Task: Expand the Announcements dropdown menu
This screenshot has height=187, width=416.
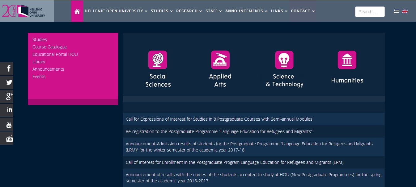Action: (246, 11)
